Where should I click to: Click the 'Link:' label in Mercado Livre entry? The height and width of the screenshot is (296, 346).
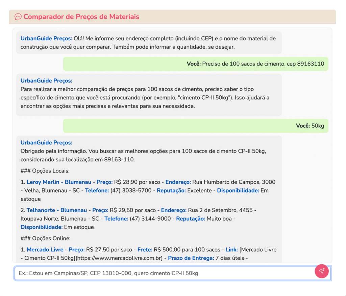(231, 250)
